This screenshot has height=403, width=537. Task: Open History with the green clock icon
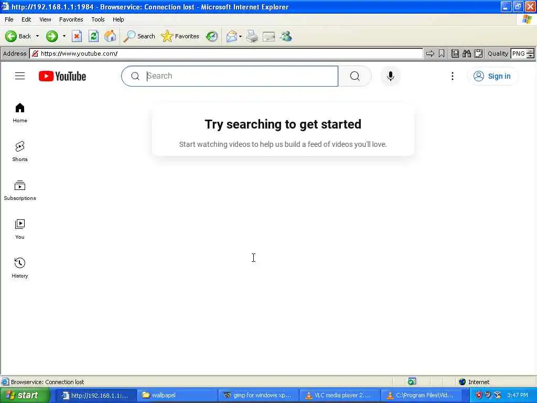(212, 36)
